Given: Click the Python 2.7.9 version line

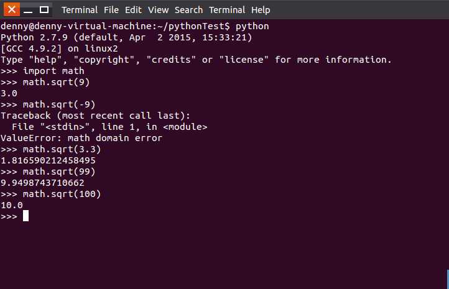Looking at the screenshot, I should tap(126, 37).
